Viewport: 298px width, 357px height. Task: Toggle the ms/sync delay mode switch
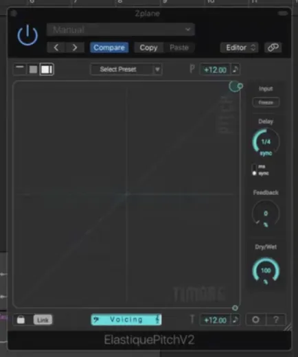(x=254, y=170)
